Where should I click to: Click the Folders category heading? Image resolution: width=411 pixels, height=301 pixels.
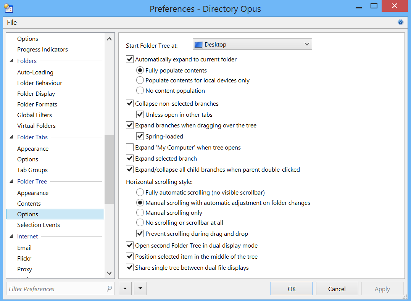point(27,61)
